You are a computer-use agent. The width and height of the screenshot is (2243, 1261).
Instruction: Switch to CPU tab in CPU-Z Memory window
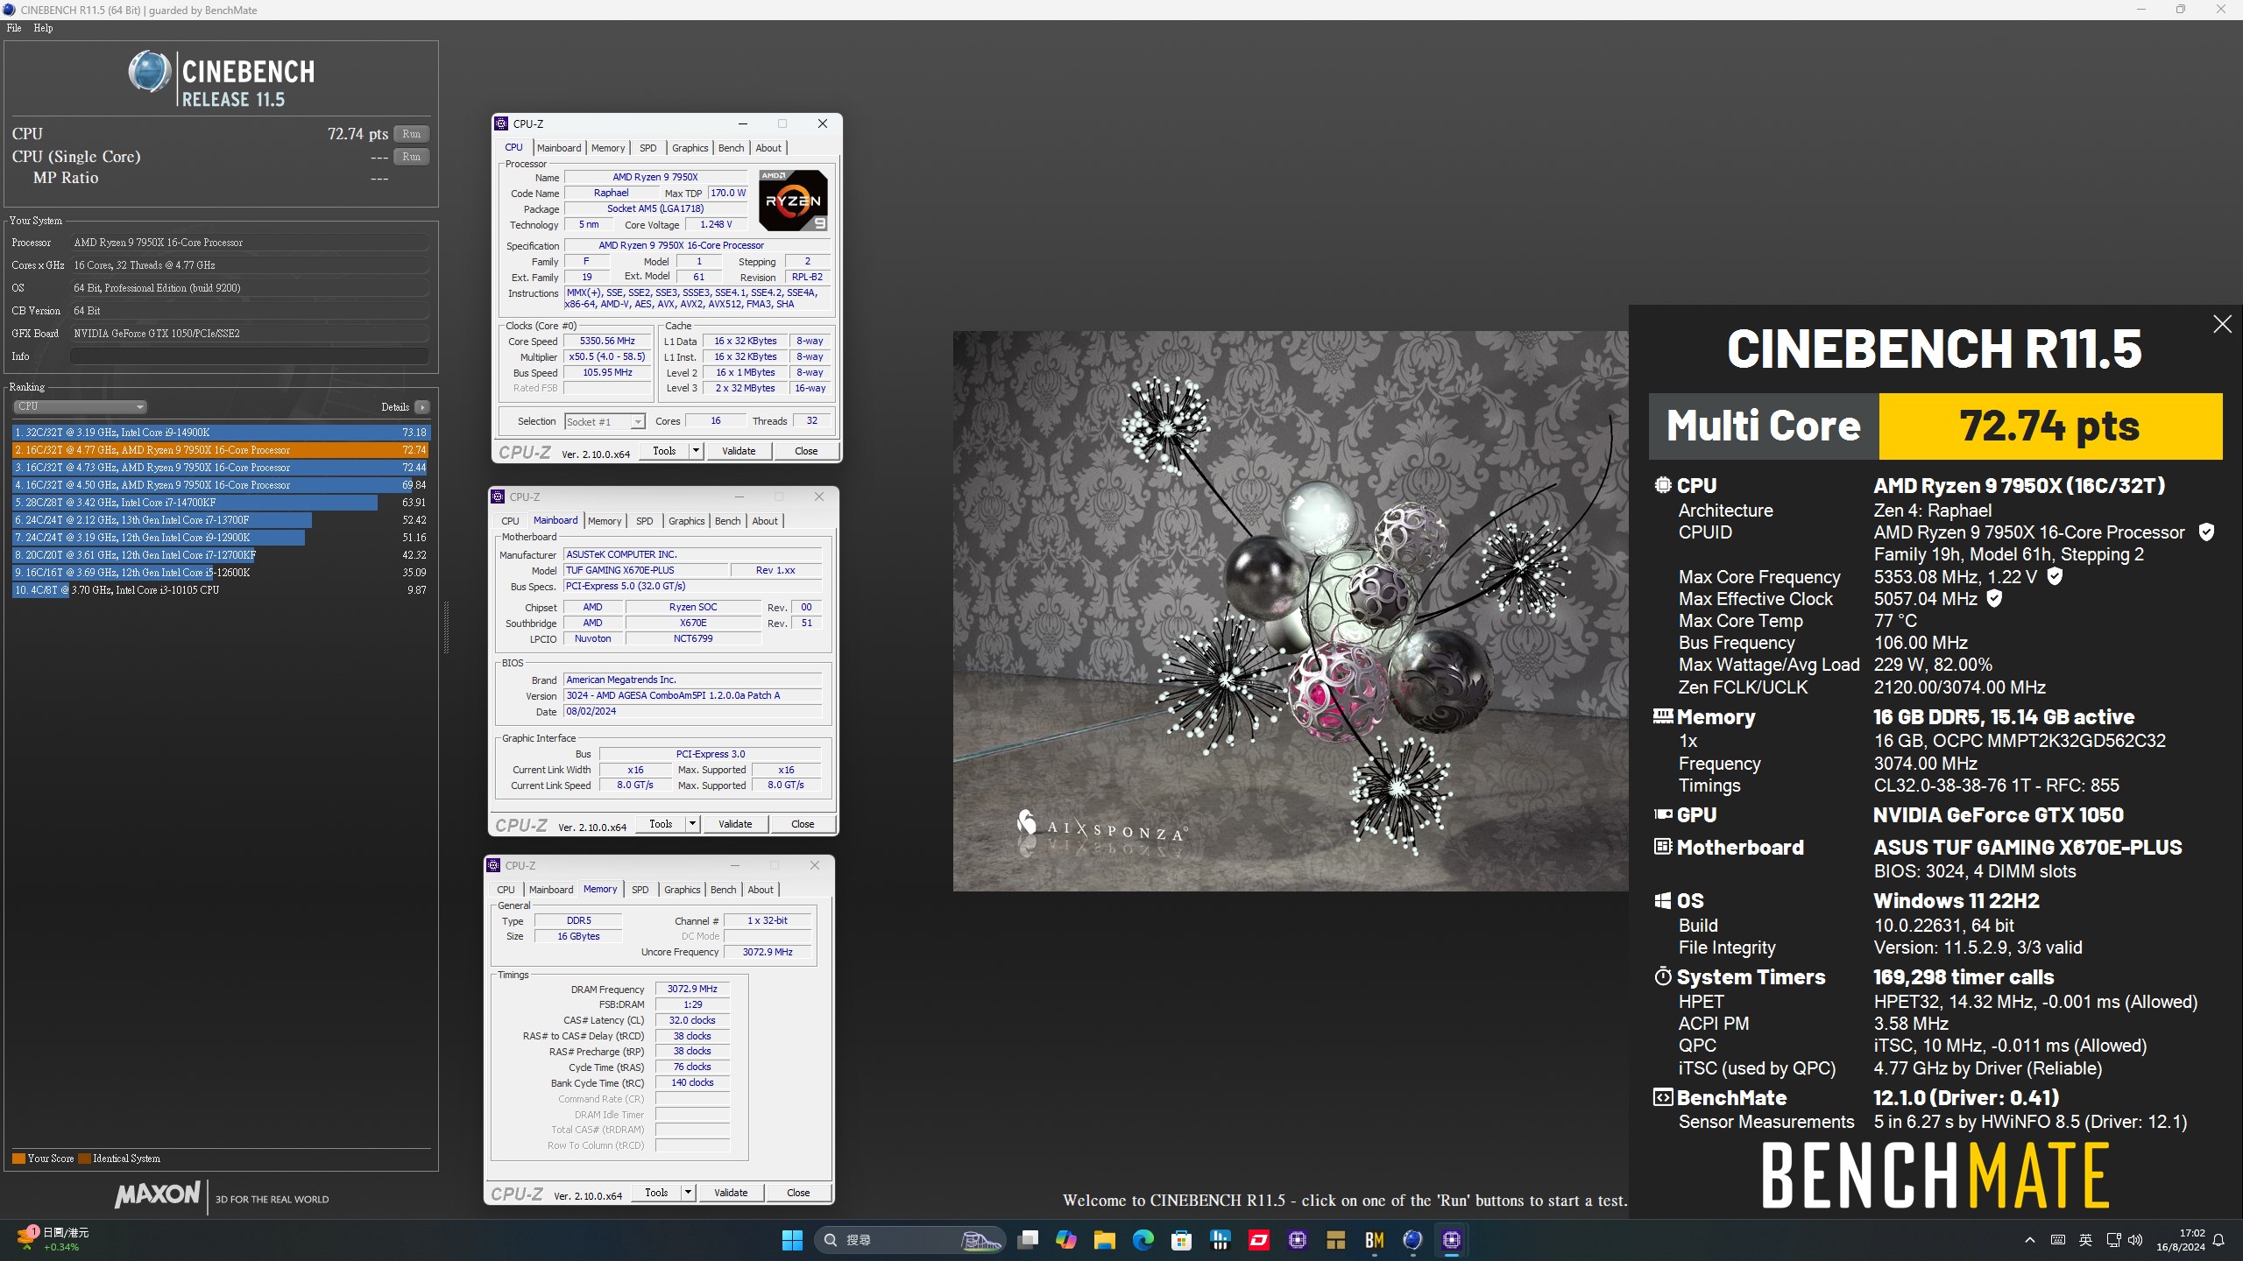point(506,890)
